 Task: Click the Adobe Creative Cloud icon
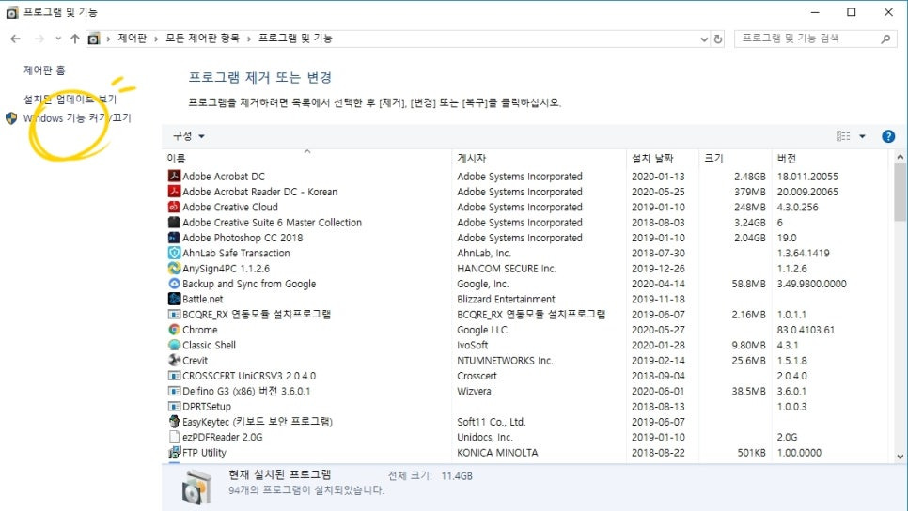point(174,207)
